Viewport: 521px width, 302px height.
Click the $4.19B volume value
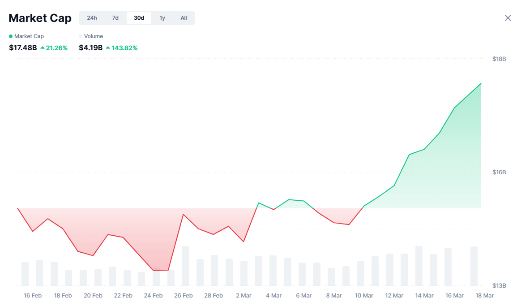click(91, 47)
